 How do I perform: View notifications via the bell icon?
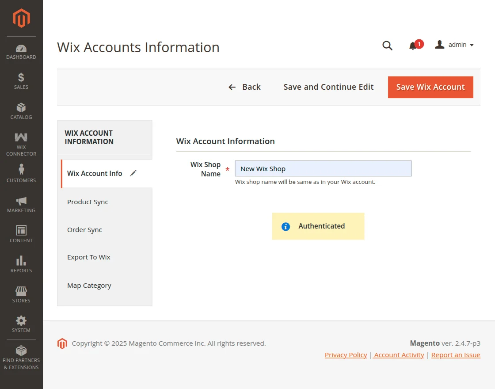click(x=413, y=45)
